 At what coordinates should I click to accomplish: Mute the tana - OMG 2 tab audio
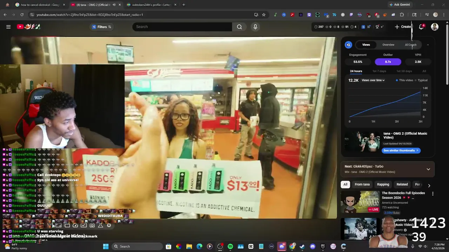[x=114, y=5]
